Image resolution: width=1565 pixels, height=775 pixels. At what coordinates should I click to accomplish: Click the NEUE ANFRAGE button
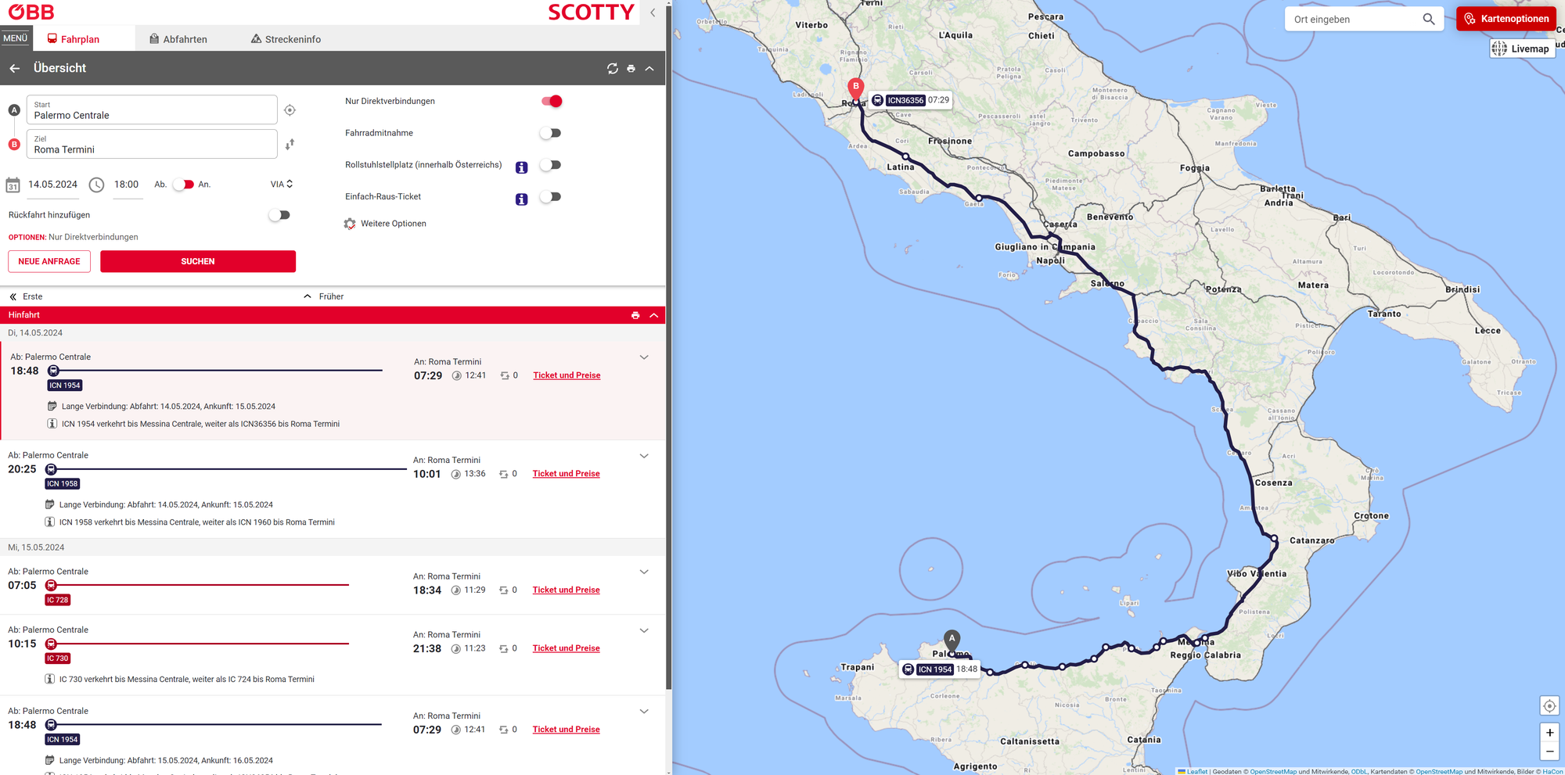(49, 261)
